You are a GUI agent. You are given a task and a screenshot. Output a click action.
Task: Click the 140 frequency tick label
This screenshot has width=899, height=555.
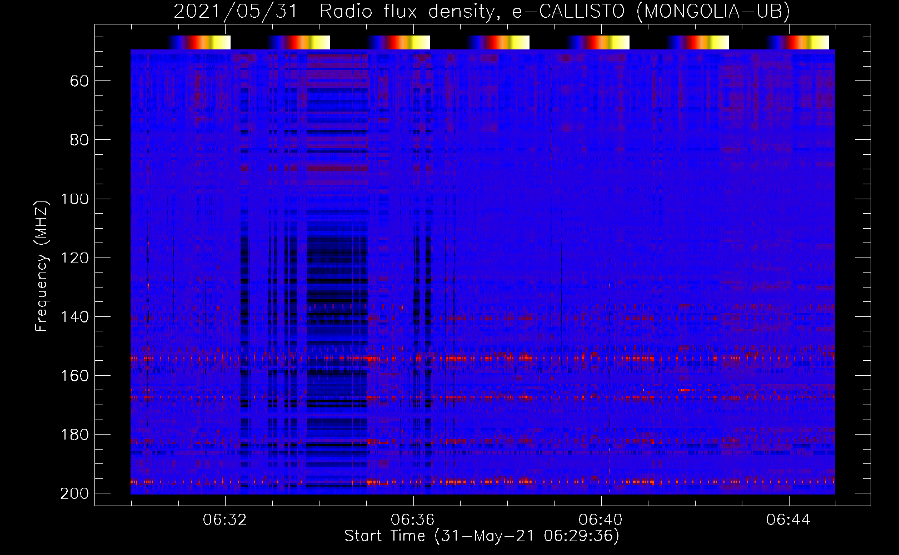tap(74, 317)
